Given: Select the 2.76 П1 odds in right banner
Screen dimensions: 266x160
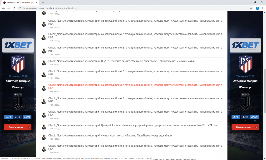Looking at the screenshot, I should 236,117.
